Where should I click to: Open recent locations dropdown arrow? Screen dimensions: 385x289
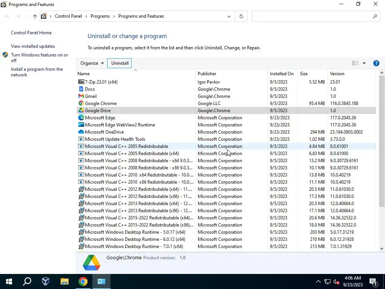(27, 16)
